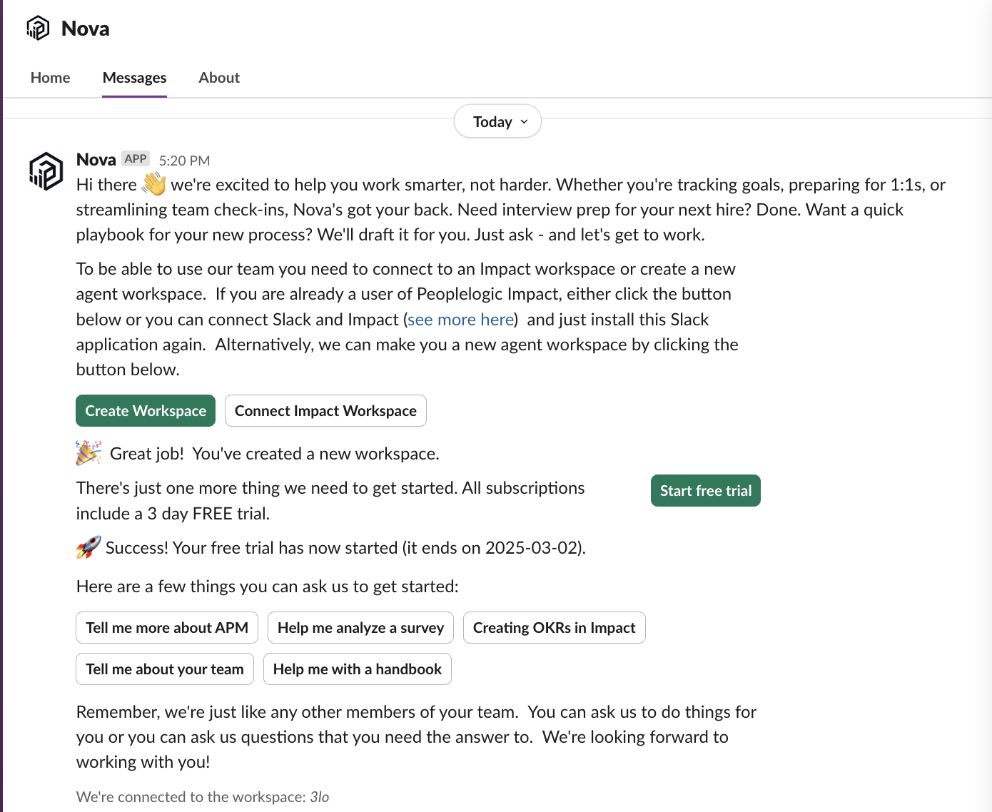Viewport: 992px width, 812px height.
Task: Choose "Help me with a handbook"
Action: coord(357,669)
